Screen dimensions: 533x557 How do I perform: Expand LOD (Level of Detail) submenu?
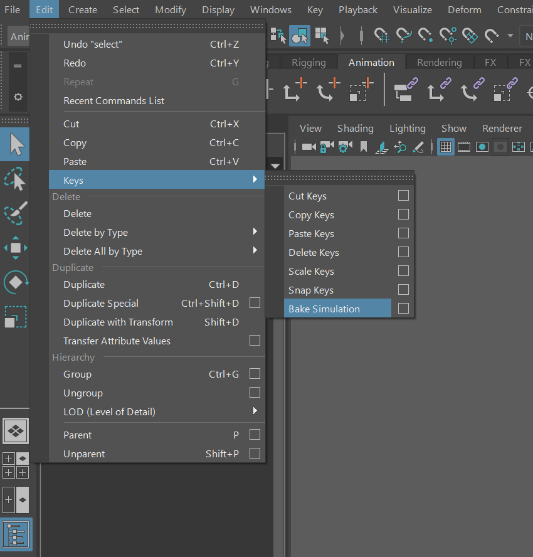[x=157, y=411]
